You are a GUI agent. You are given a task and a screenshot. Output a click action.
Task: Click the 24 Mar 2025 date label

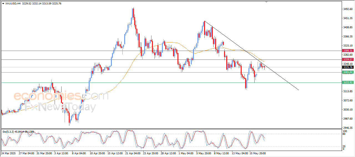[9, 153]
